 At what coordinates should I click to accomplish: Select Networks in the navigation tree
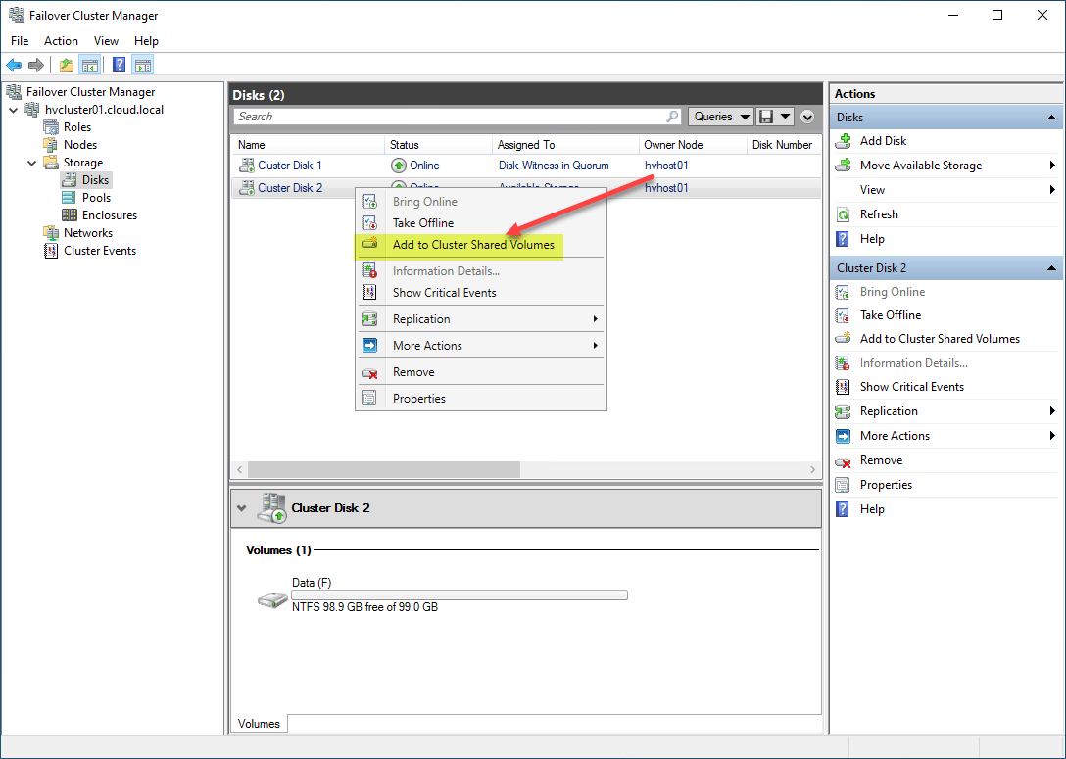[x=88, y=233]
